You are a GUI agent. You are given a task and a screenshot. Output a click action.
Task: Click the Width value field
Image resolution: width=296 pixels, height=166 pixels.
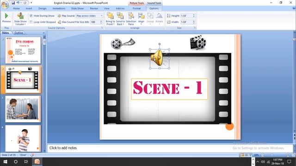tap(186, 22)
